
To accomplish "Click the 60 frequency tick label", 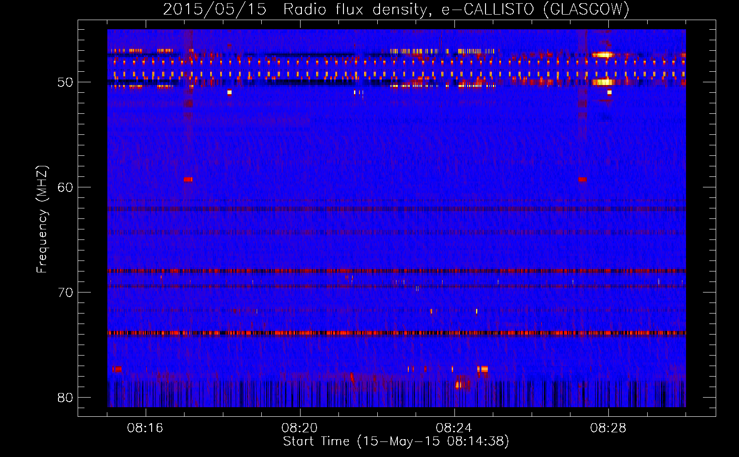I will (65, 187).
